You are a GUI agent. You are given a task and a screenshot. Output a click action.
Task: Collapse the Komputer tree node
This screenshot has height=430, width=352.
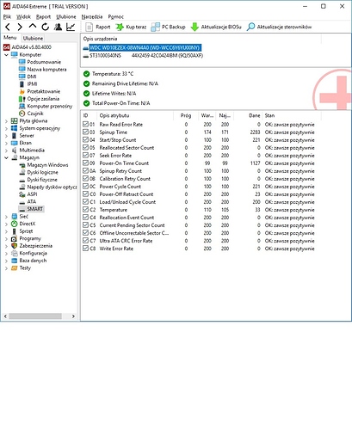point(6,54)
